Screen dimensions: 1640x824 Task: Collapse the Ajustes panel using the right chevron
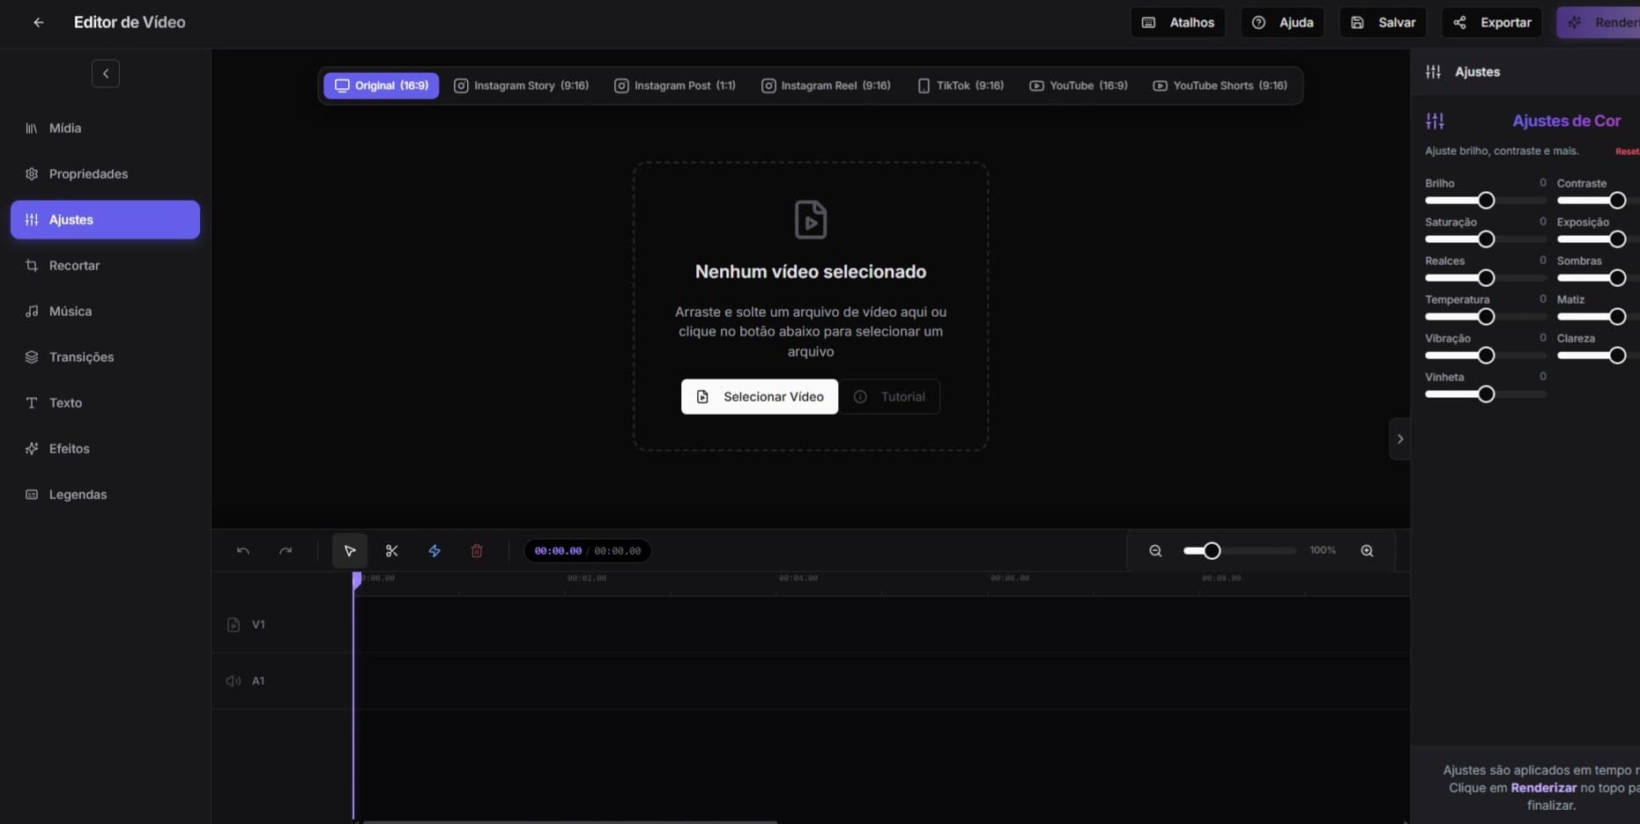coord(1399,438)
